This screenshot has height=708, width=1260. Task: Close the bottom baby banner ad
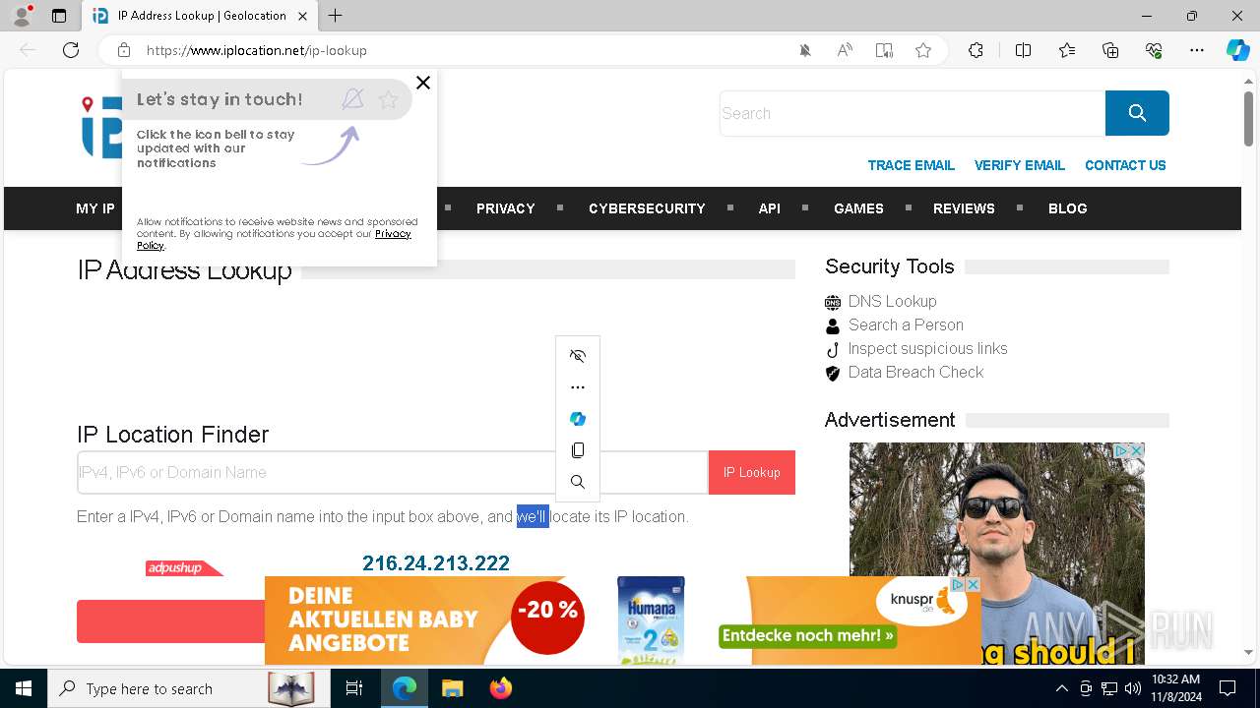click(973, 584)
